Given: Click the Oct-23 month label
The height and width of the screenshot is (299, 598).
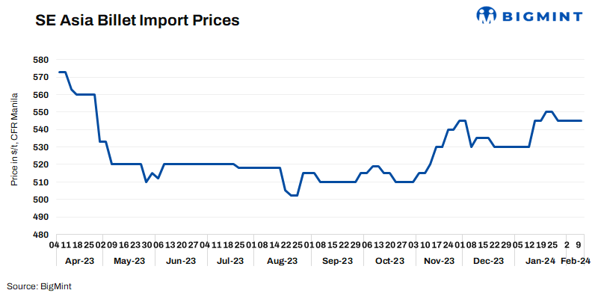Looking at the screenshot, I should click(389, 261).
